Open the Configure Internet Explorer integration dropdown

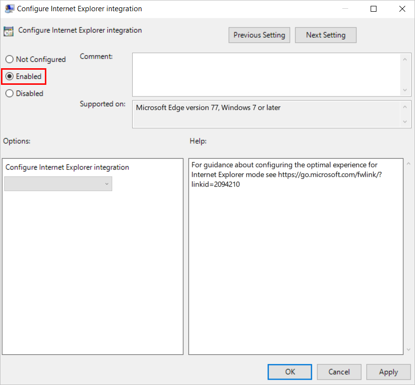58,184
